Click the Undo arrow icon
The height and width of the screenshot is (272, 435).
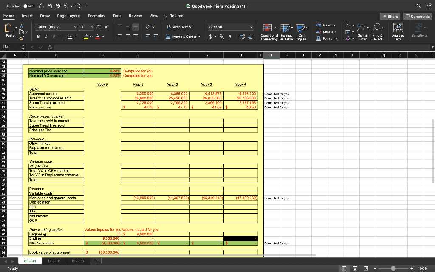pos(66,6)
